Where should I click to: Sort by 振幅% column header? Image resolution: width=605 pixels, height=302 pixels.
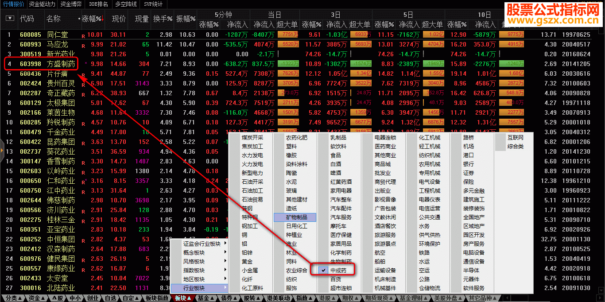click(186, 19)
